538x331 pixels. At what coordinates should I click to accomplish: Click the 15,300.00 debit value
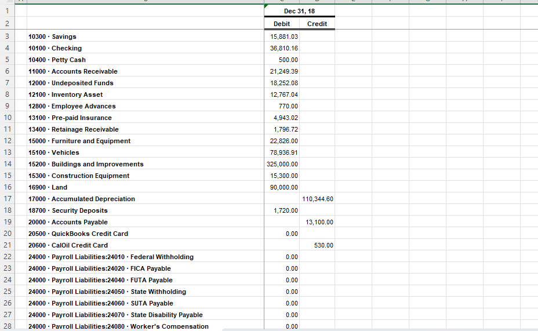pyautogui.click(x=283, y=176)
